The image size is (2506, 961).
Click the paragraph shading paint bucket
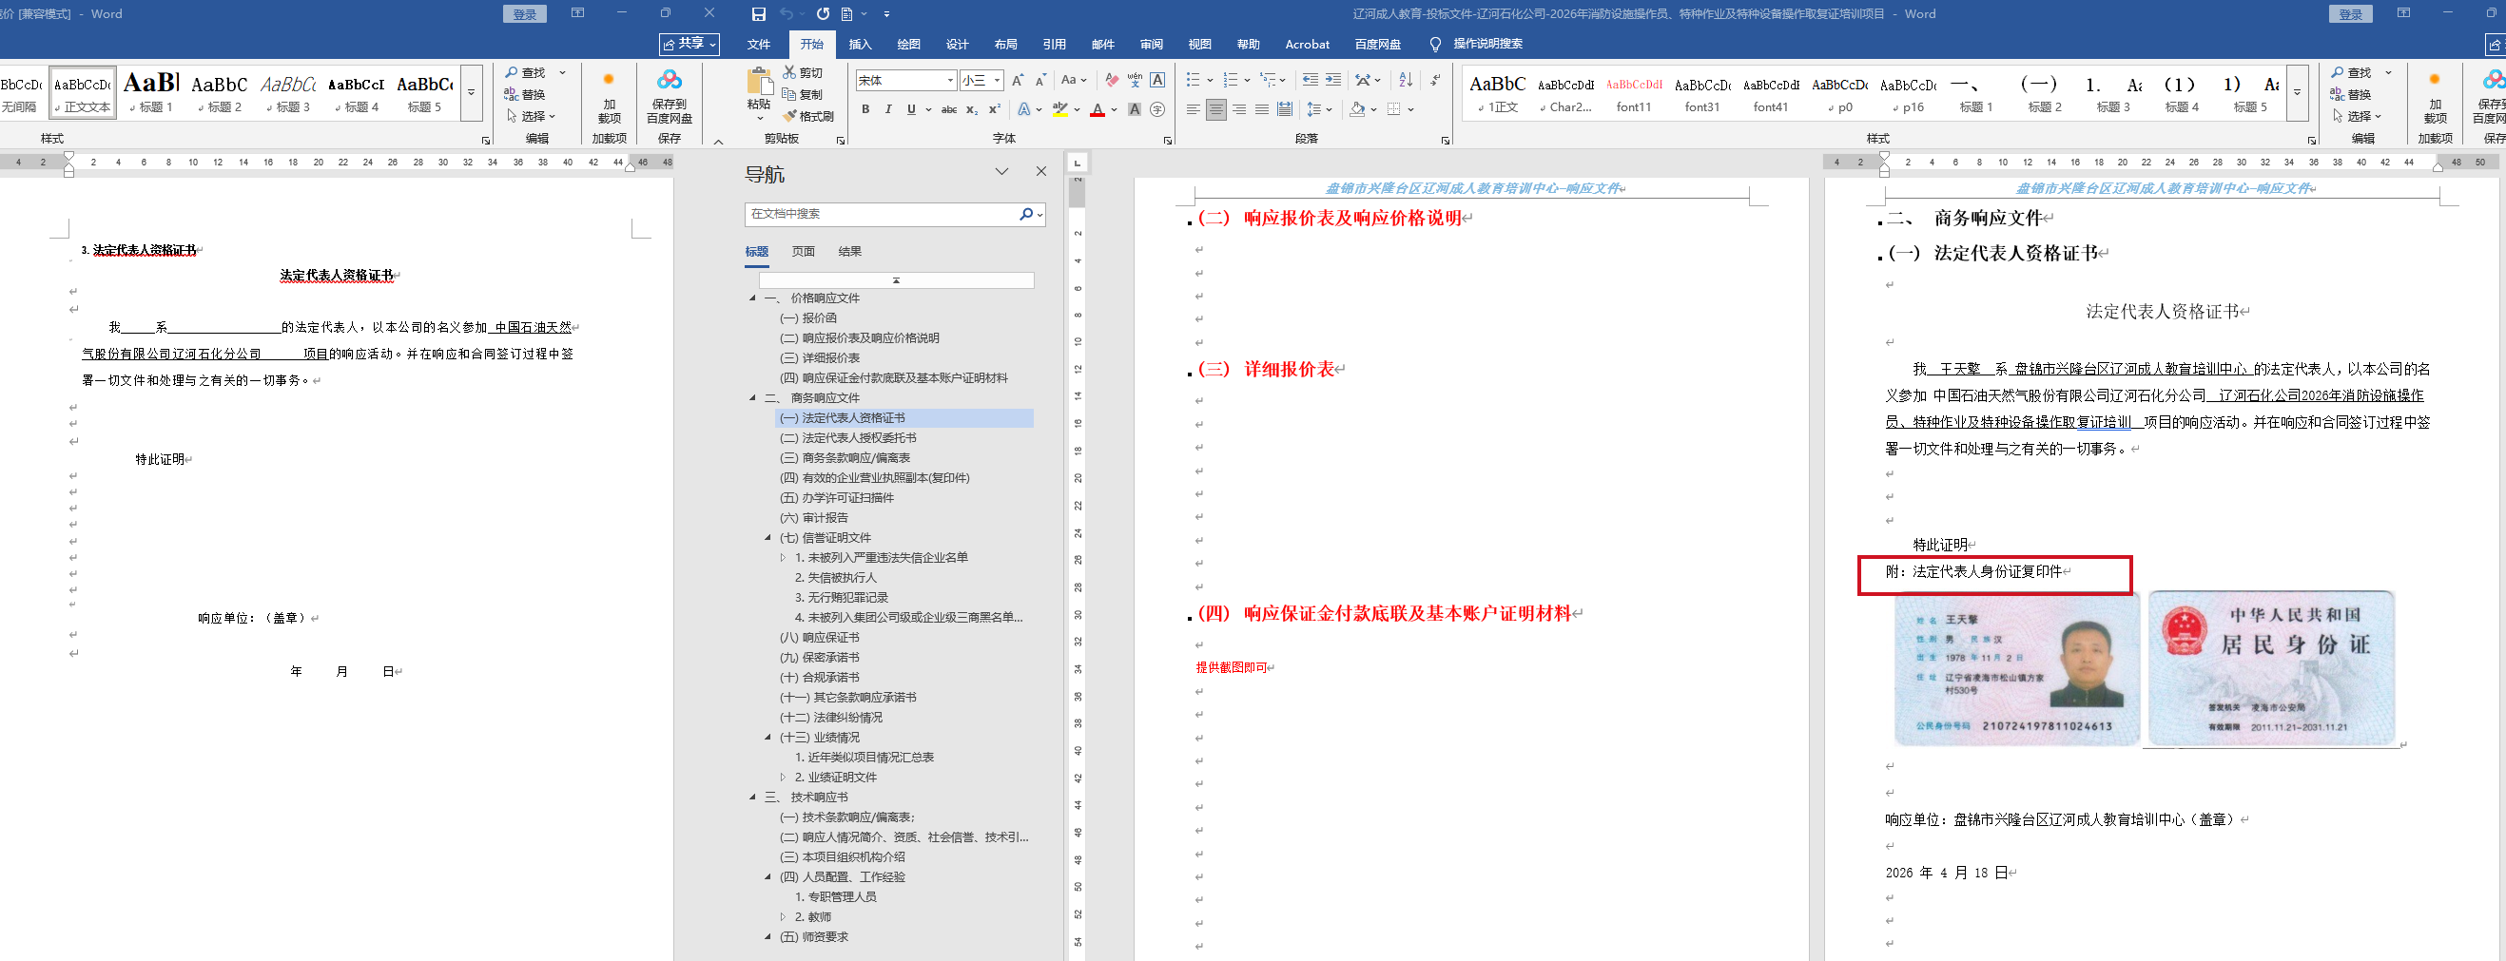tap(1357, 110)
